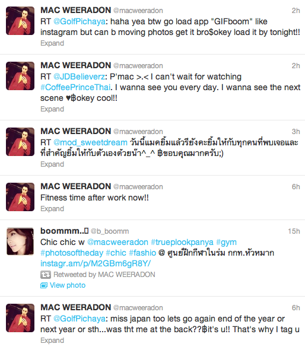Open @GolfPichaya mention in miss japan tweet
The width and height of the screenshot is (305, 350).
[80, 319]
